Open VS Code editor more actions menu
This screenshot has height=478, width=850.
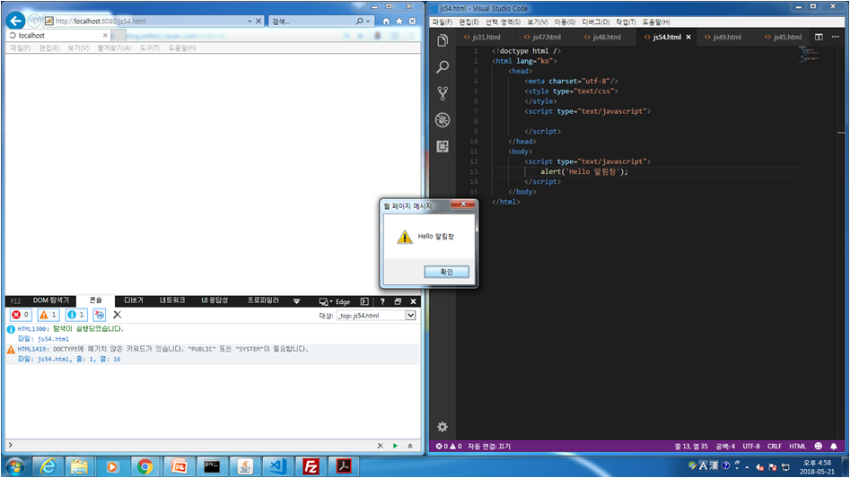tap(836, 37)
